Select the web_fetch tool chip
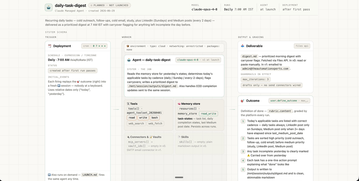The image size is (359, 181). 155,124
